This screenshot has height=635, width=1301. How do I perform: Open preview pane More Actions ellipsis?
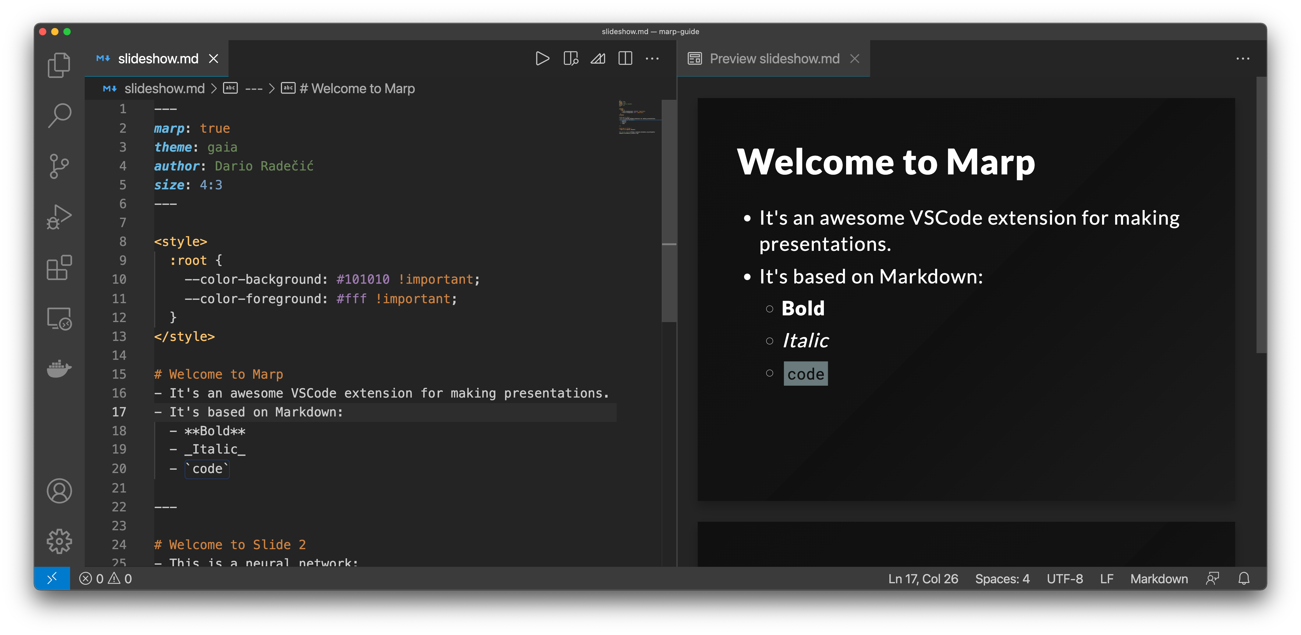tap(1243, 58)
